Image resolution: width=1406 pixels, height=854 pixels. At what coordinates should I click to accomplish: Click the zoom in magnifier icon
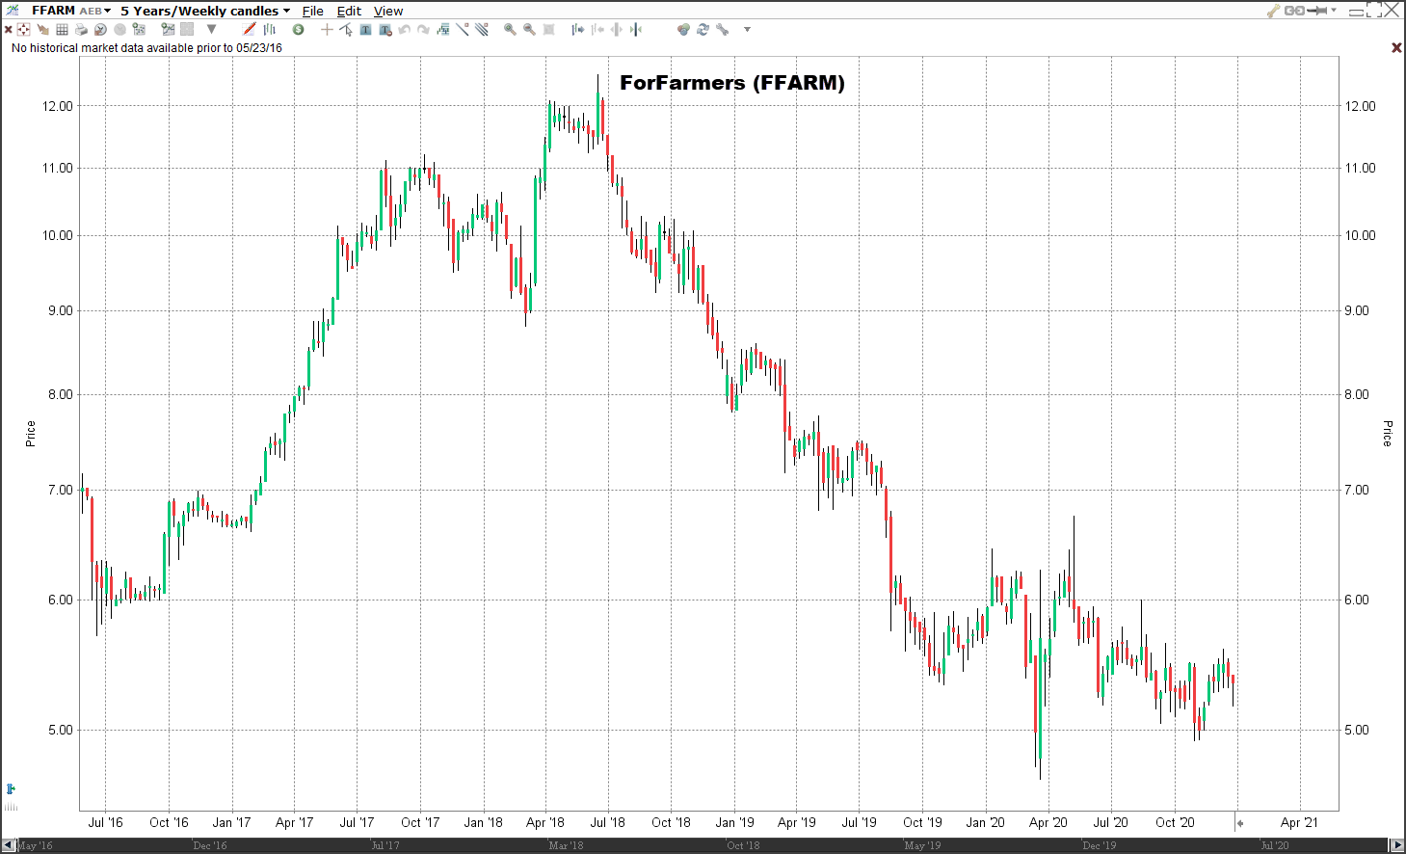click(x=510, y=30)
